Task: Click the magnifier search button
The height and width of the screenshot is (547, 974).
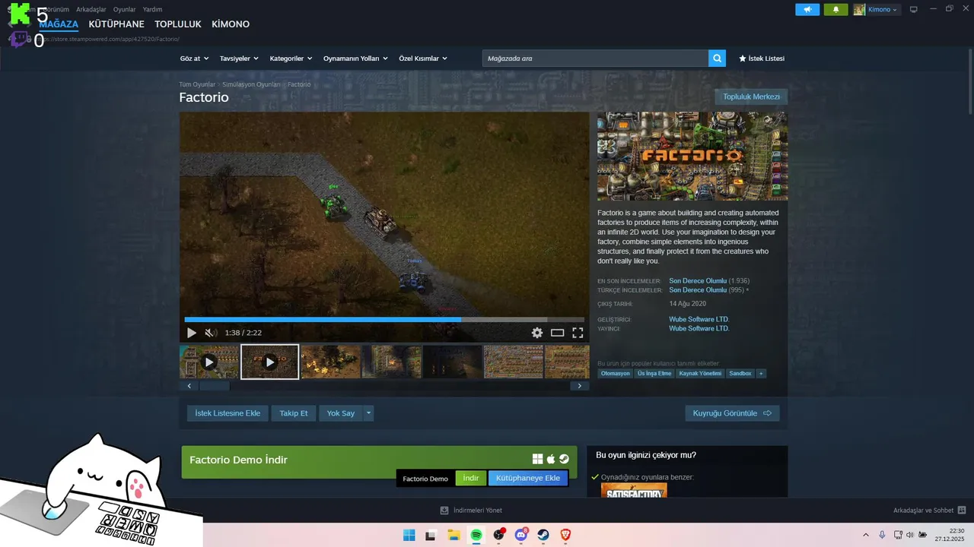Action: tap(717, 58)
